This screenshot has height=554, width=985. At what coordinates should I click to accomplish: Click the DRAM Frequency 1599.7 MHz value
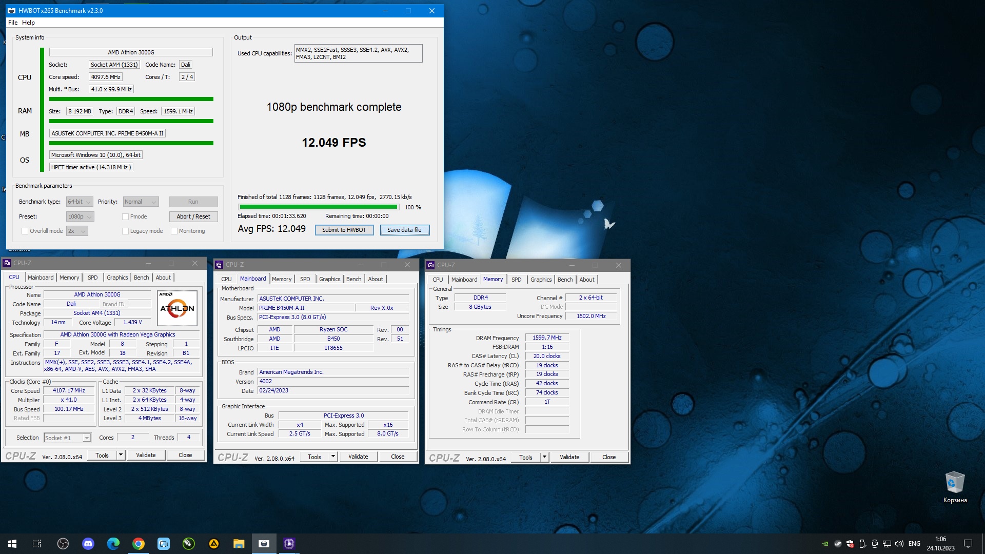coord(547,338)
